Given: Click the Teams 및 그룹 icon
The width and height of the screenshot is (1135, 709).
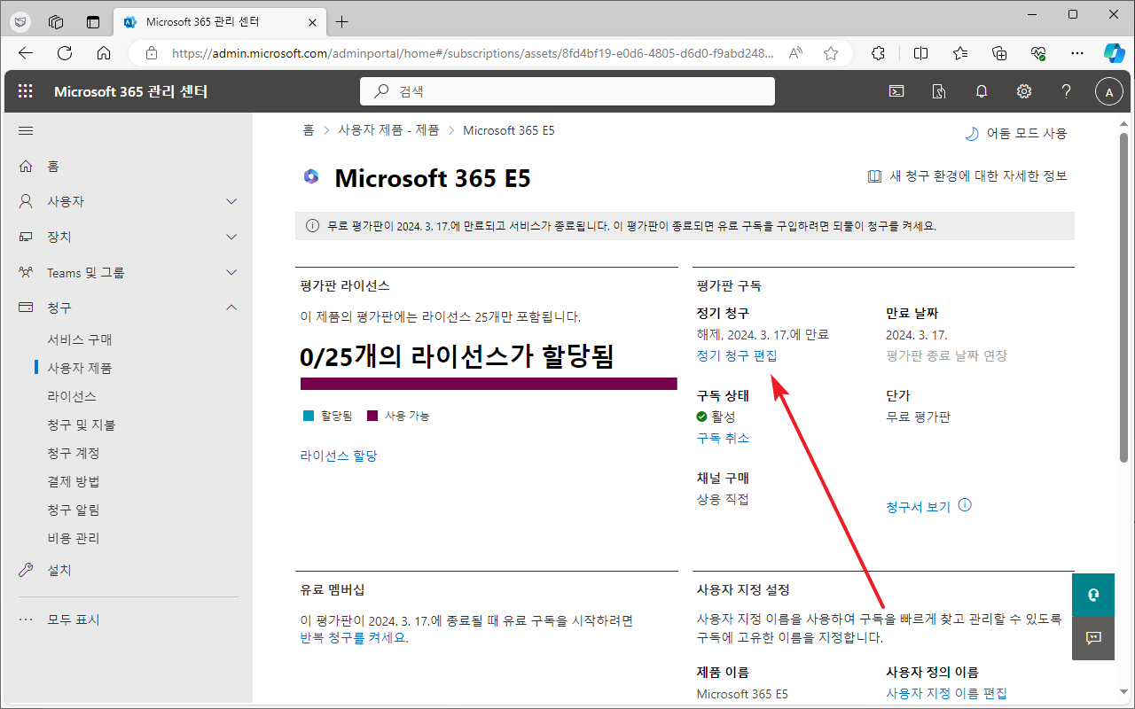Looking at the screenshot, I should click(26, 272).
